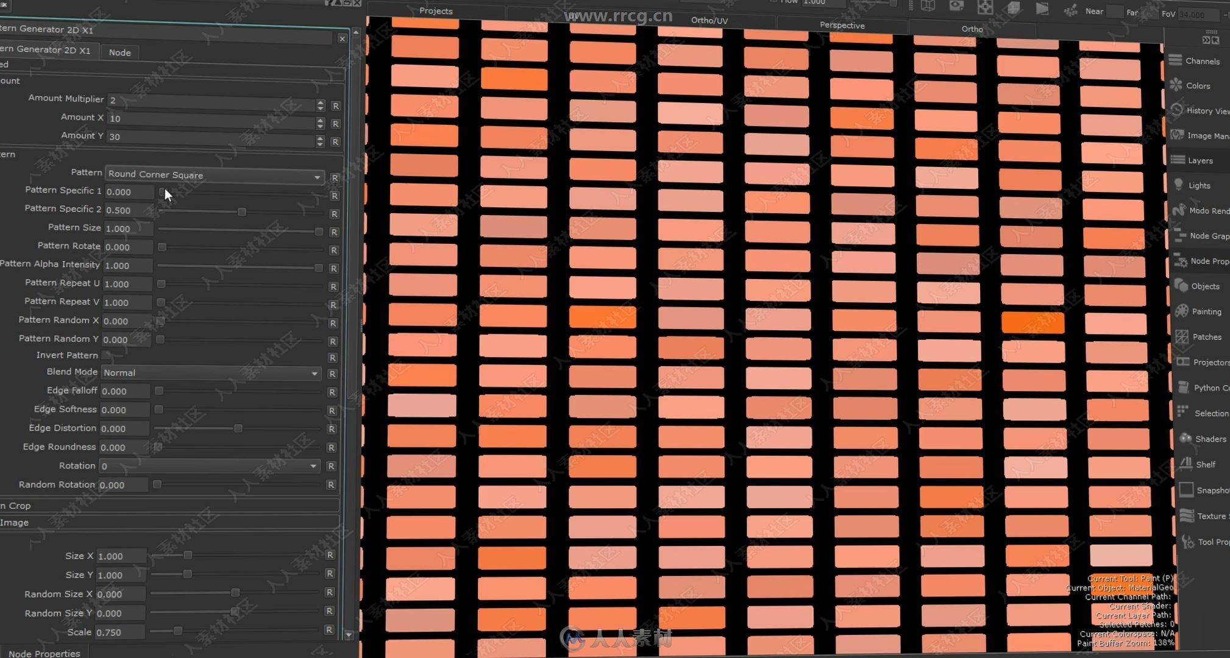Click the Pattern Size slider handle
1230x658 pixels.
[x=319, y=232]
